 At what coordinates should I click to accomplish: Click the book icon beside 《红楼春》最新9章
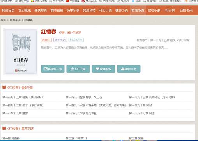click(4, 87)
